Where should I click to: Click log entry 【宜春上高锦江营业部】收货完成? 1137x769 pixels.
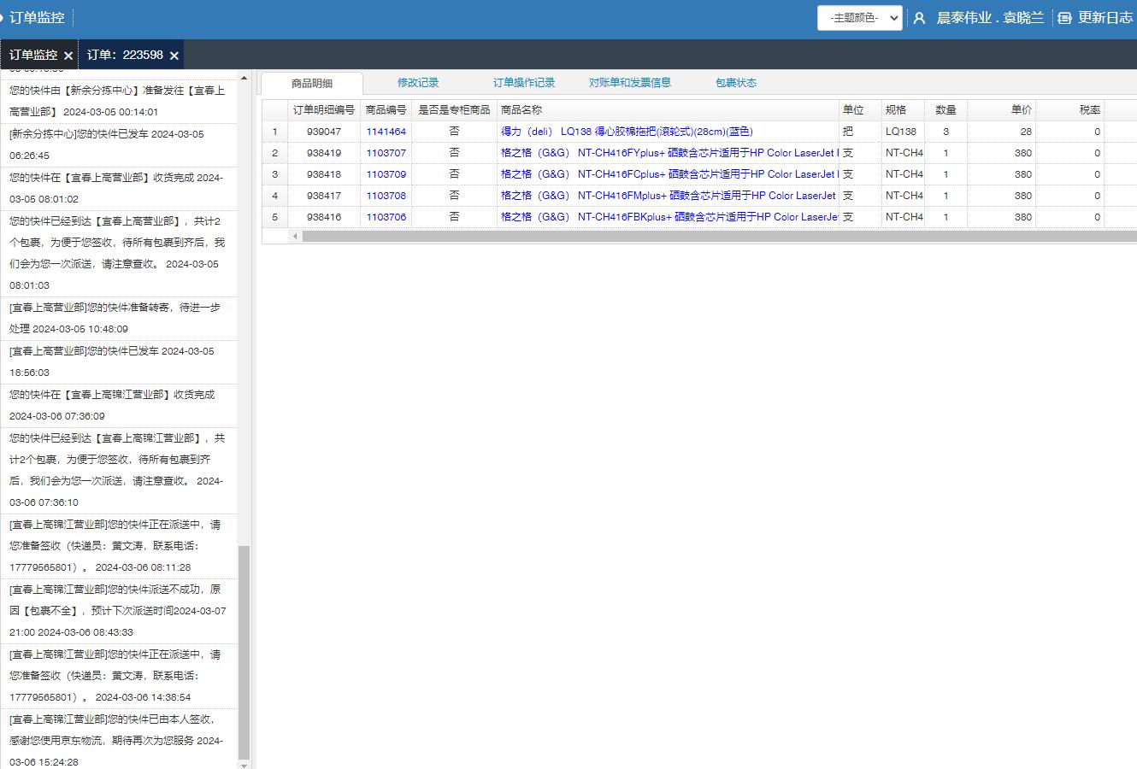(118, 405)
